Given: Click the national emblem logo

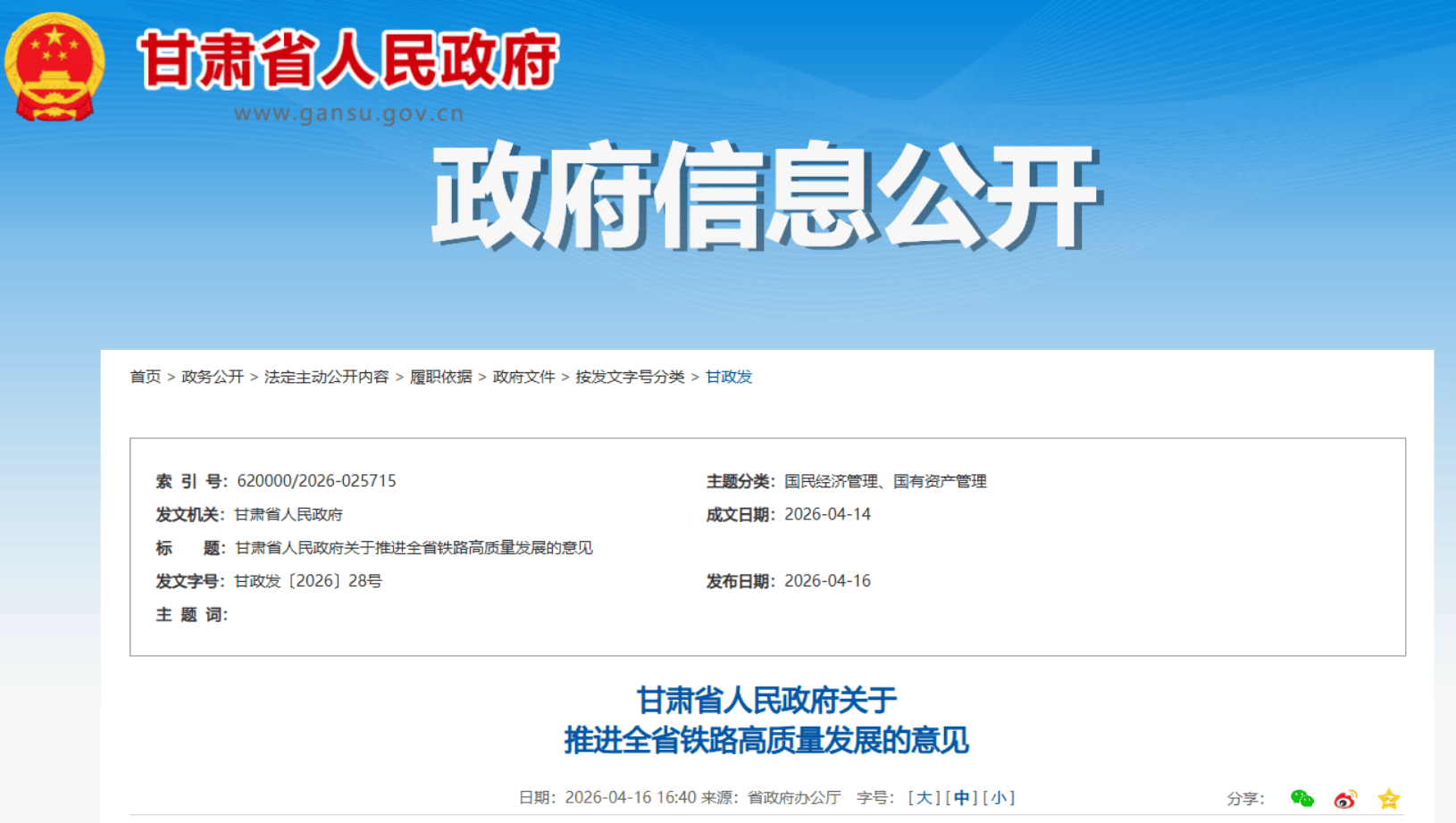Looking at the screenshot, I should pyautogui.click(x=54, y=67).
